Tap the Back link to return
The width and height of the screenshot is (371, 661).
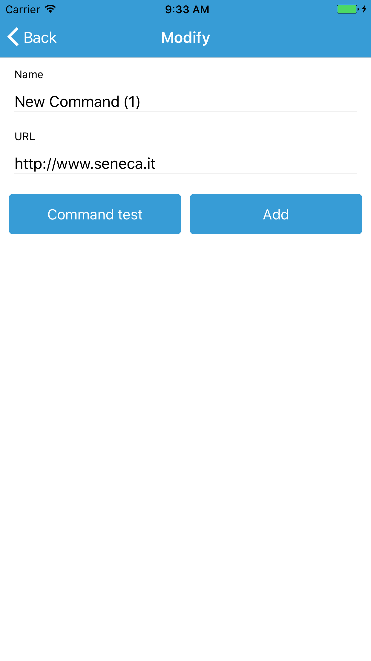click(40, 37)
